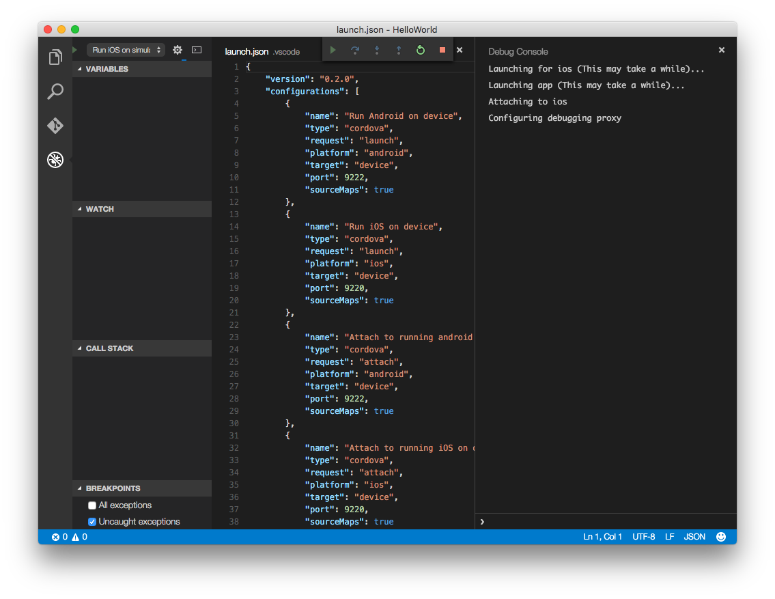Step over in debug toolbar

point(355,50)
